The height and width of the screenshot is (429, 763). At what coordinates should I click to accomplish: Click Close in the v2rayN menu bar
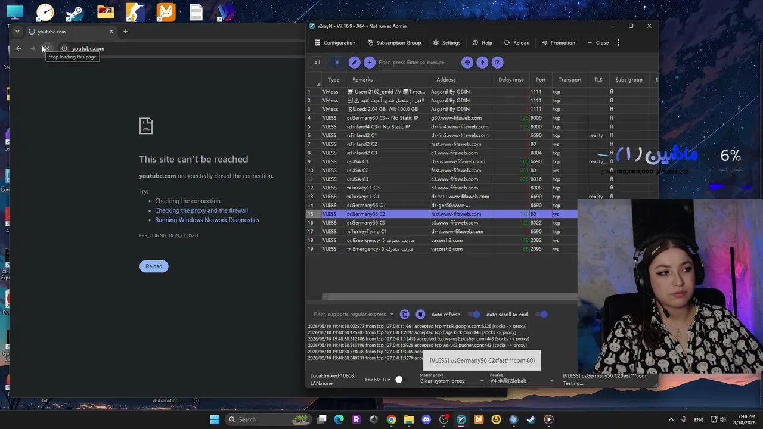pyautogui.click(x=597, y=43)
